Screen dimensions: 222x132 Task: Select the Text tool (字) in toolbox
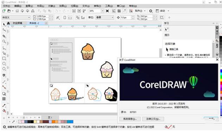pos(4,75)
